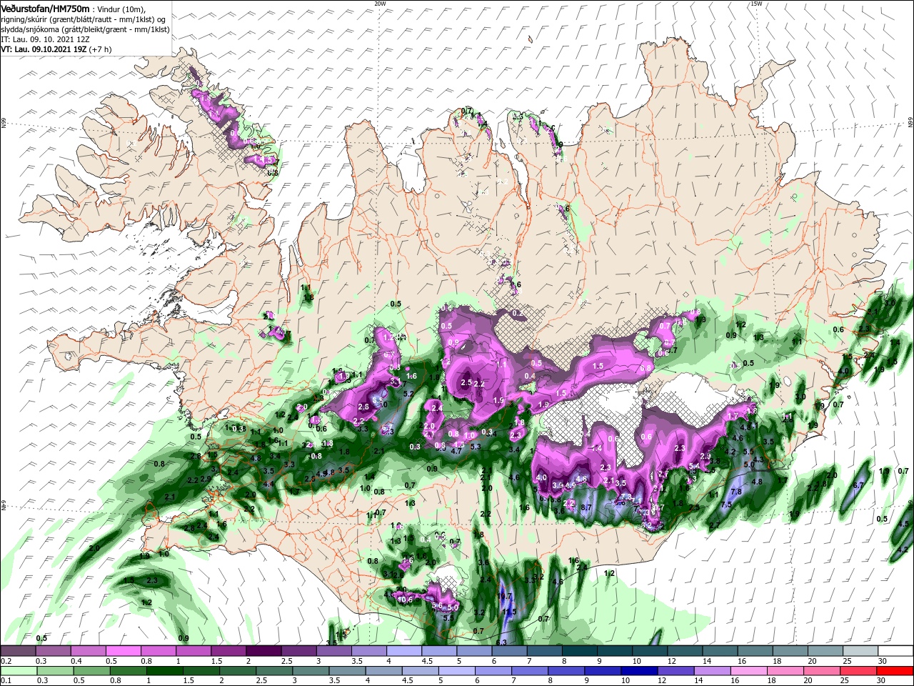Click the '7.8' precipitation value on map
Viewport: 914px width, 686px height.
pos(736,492)
